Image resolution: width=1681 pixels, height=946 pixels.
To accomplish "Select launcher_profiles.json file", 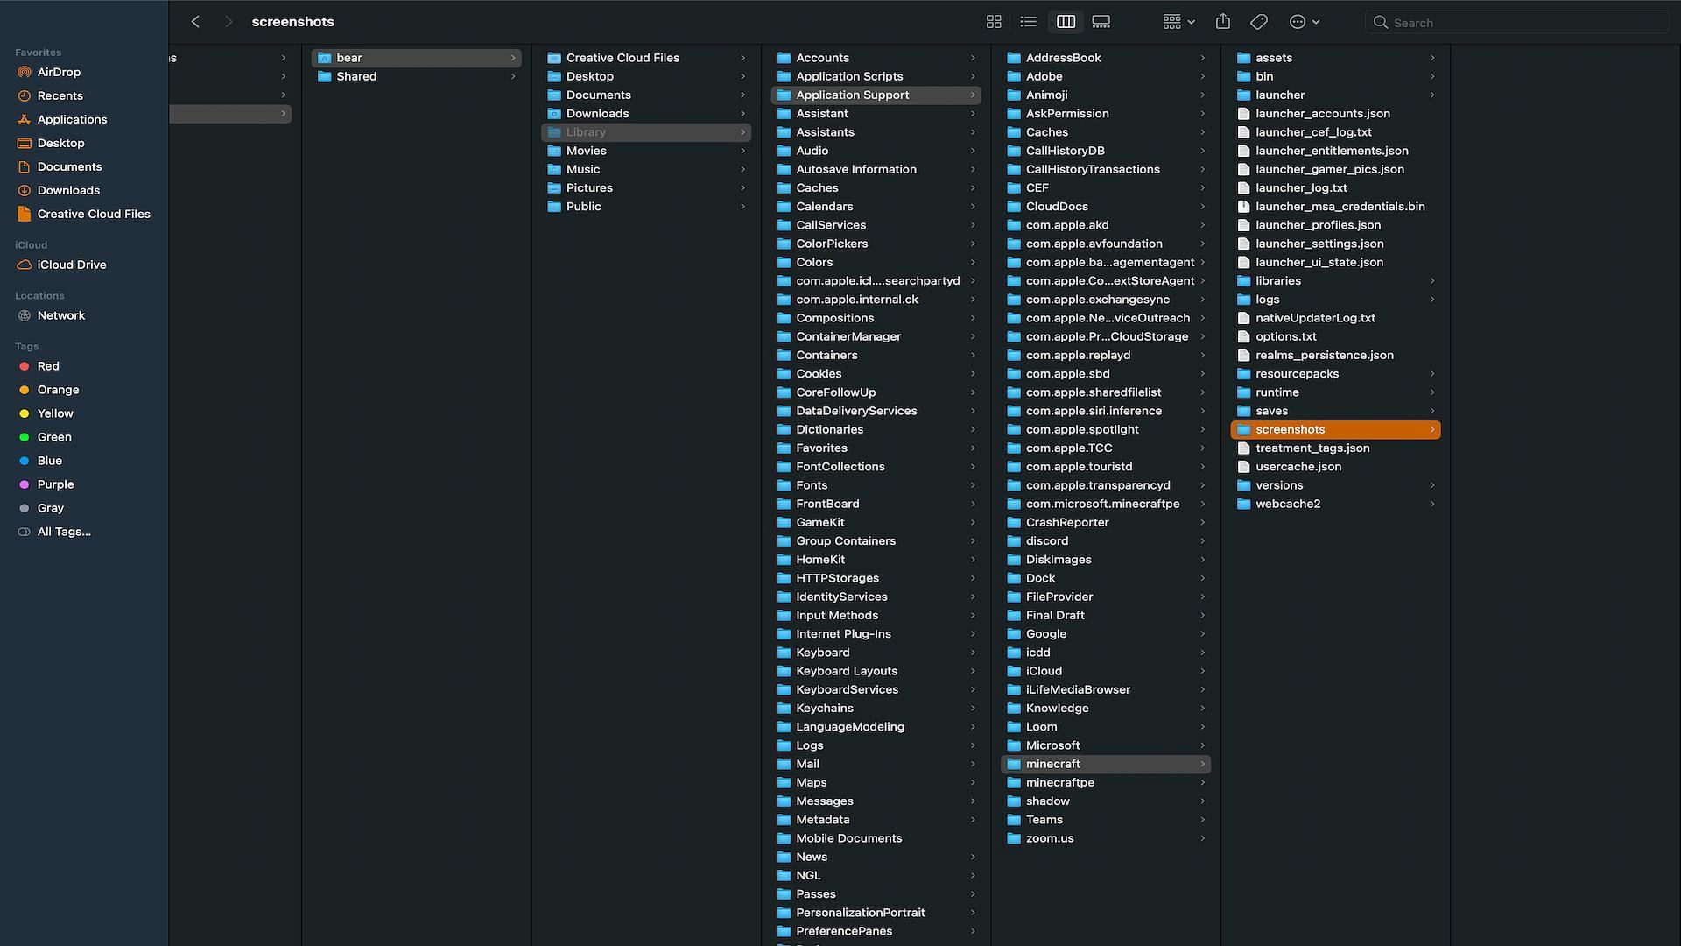I will pyautogui.click(x=1318, y=225).
